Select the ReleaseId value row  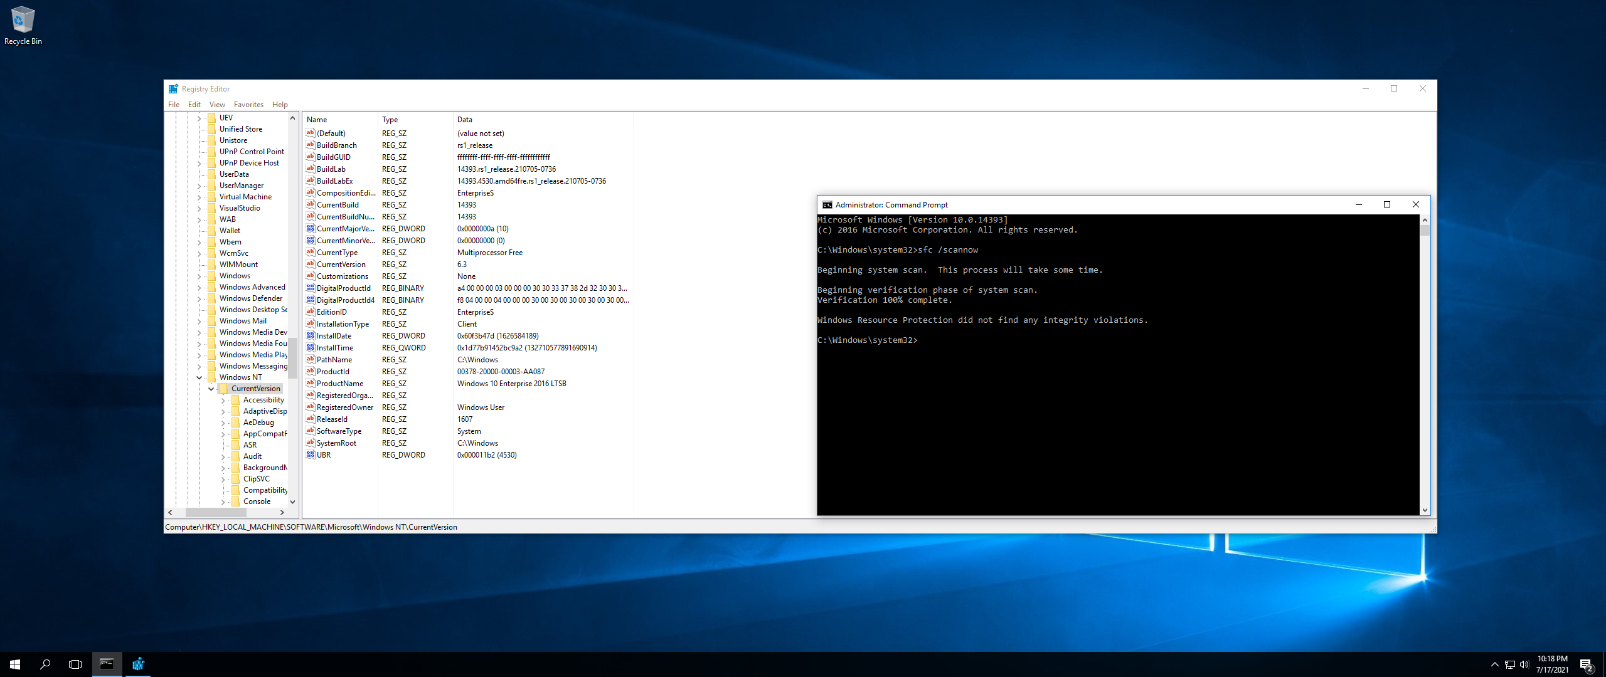point(467,419)
